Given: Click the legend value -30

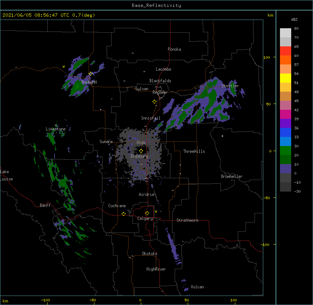Looking at the screenshot, I should click(297, 191).
